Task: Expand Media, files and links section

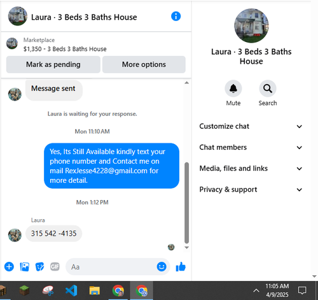Action: click(x=251, y=168)
